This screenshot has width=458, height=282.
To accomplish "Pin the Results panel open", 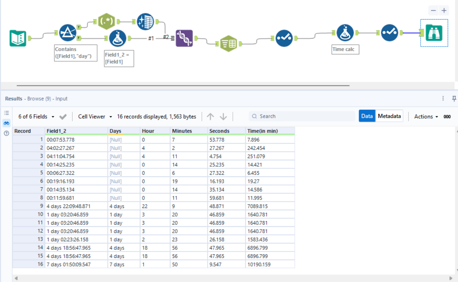I will tap(454, 98).
